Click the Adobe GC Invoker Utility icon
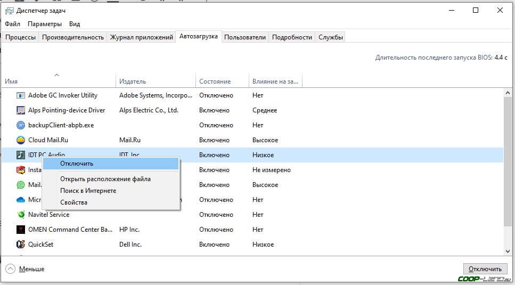Image resolution: width=515 pixels, height=285 pixels. pos(21,95)
